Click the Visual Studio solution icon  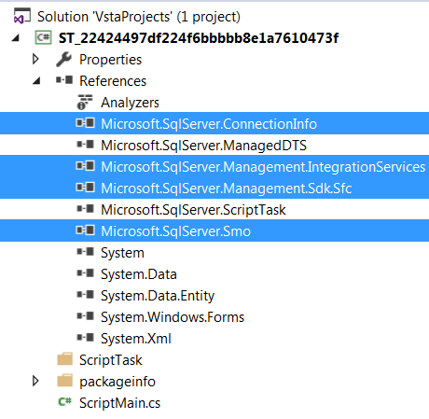pos(21,16)
